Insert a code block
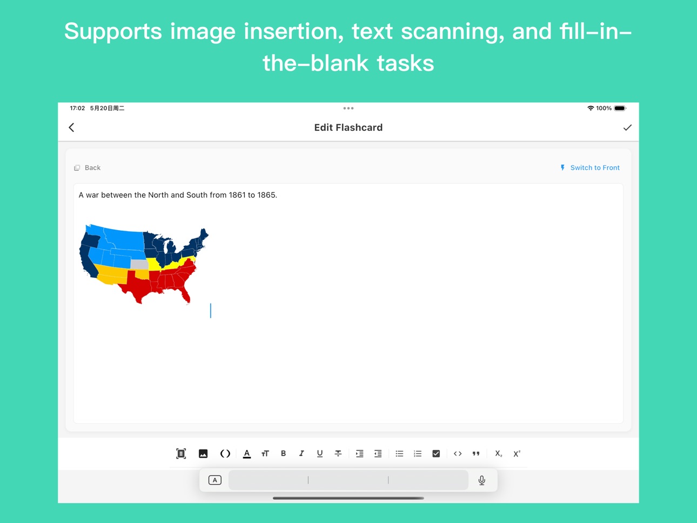 pyautogui.click(x=458, y=454)
